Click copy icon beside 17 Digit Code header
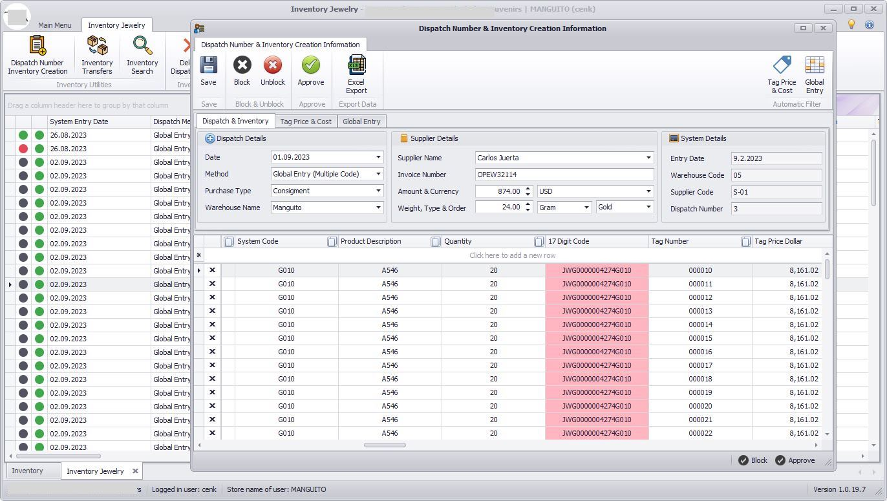Viewport: 887px width, 501px height. (539, 241)
